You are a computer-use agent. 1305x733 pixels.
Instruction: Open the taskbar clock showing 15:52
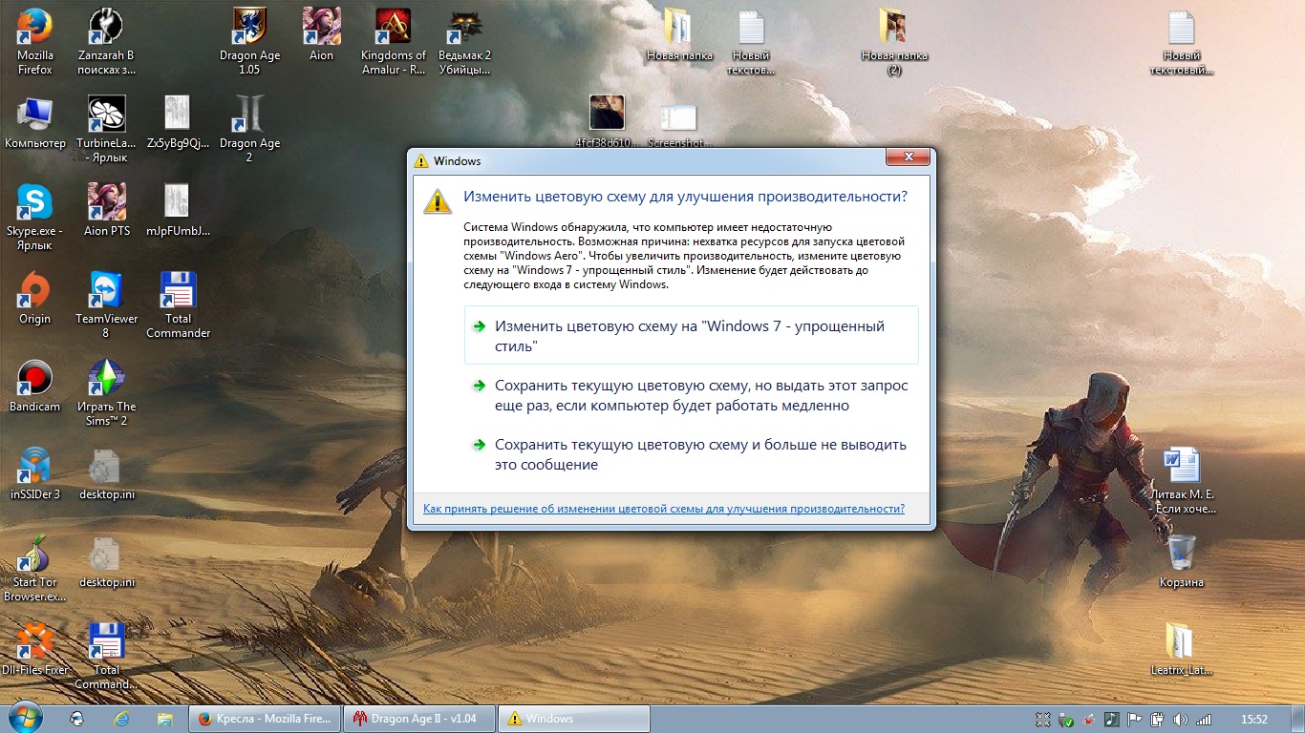[x=1253, y=720]
